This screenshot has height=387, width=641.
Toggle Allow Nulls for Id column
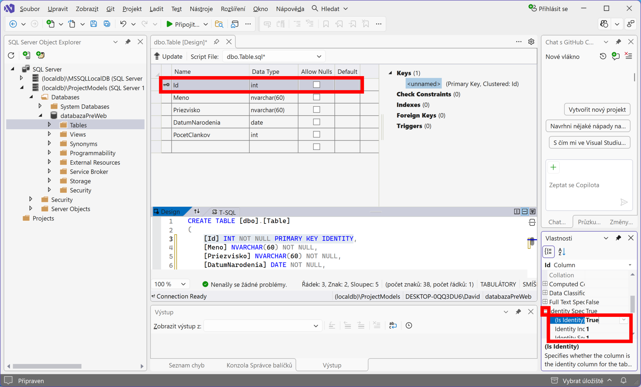316,85
